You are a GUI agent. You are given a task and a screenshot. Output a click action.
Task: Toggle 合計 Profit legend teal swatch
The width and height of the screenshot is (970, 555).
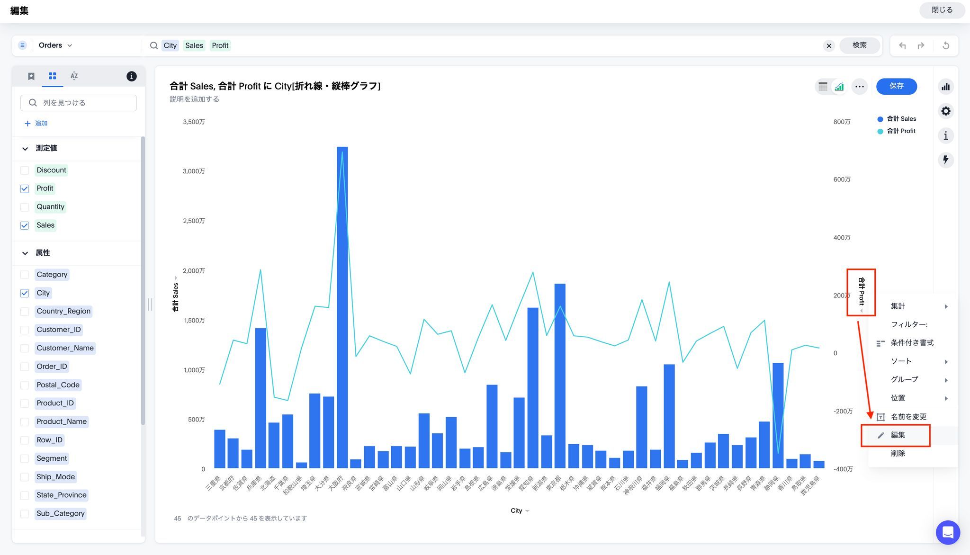click(x=880, y=132)
